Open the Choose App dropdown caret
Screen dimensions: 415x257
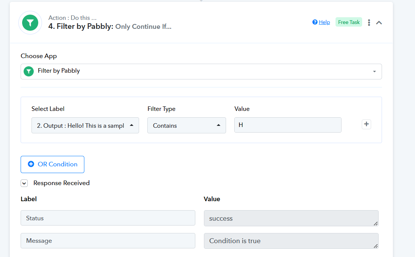pos(374,72)
